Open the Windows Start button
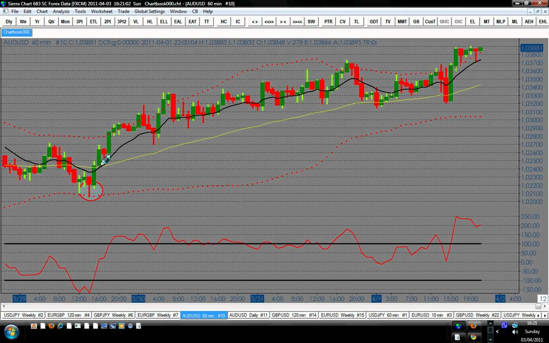This screenshot has width=549, height=343. pyautogui.click(x=11, y=332)
